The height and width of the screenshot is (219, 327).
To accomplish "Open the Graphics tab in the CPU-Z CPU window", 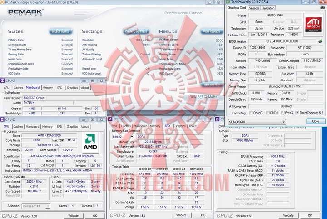I will coord(72,127).
